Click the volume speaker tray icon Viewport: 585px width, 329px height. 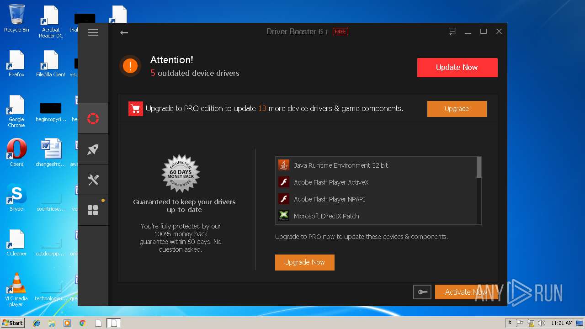(542, 323)
